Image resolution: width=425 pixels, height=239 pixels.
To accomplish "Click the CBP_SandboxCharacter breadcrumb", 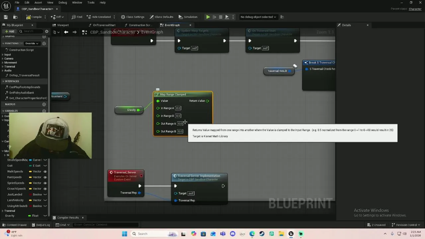I will [113, 32].
